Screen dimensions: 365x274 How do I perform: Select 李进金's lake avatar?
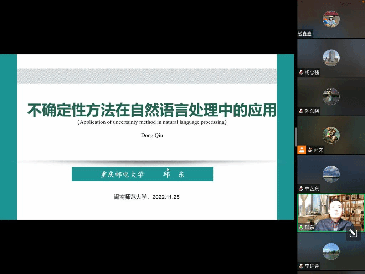pos(331,251)
